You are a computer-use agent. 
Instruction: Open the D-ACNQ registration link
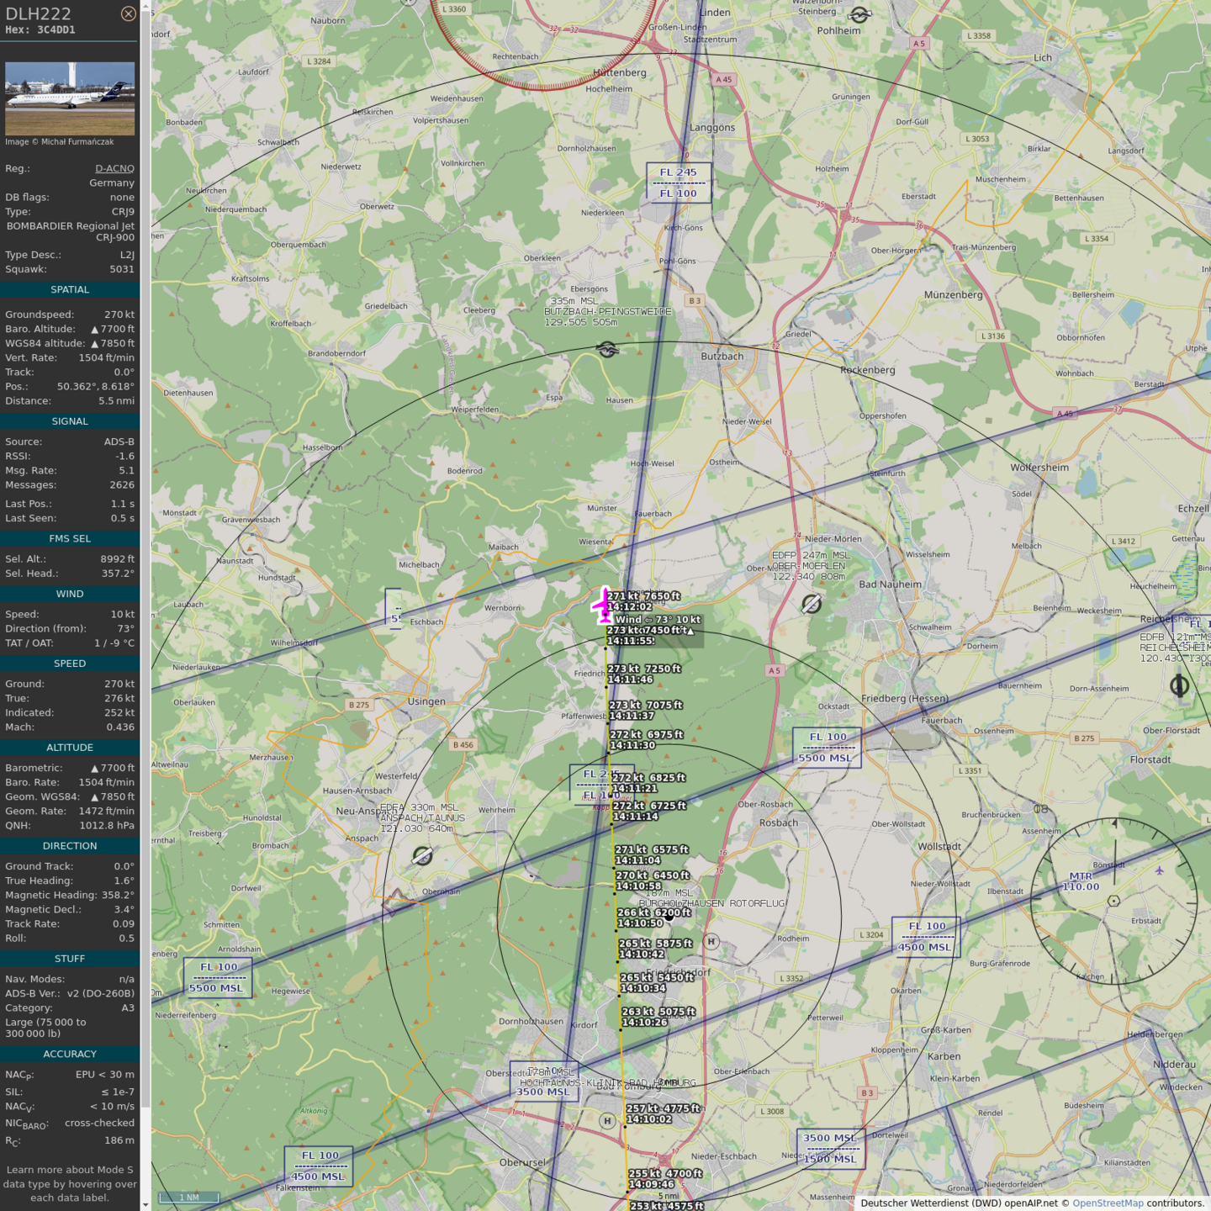point(114,168)
